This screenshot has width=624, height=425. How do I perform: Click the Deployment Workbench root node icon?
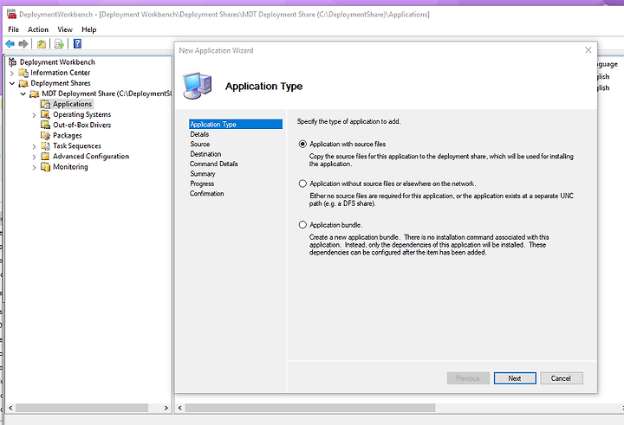(13, 62)
